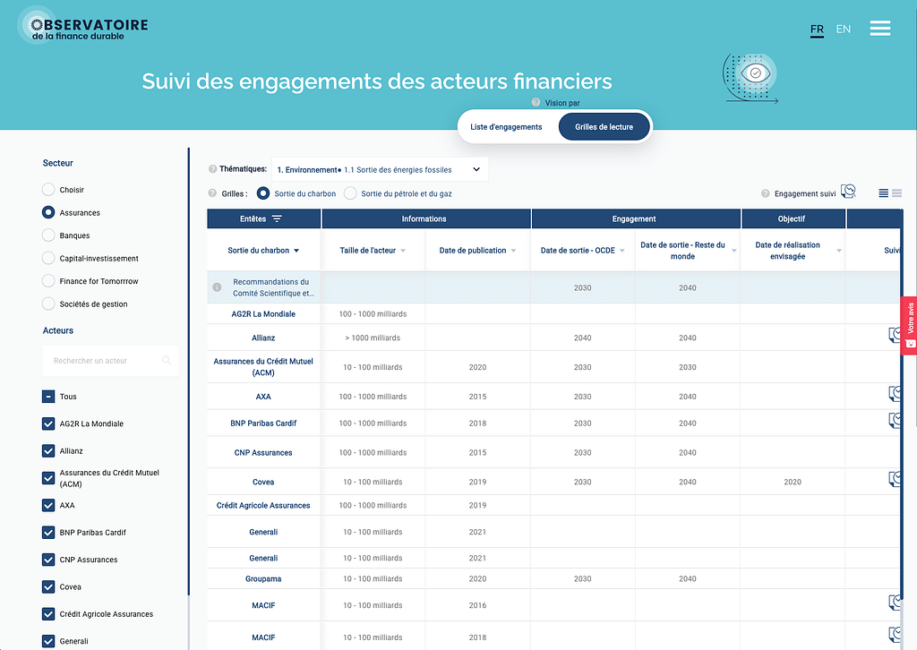Click the search magnifier in actor field
The height and width of the screenshot is (650, 917).
pos(166,361)
